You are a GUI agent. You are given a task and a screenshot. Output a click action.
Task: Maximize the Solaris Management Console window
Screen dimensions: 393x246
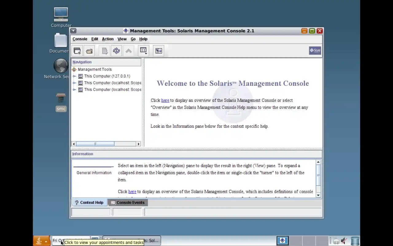click(x=312, y=31)
